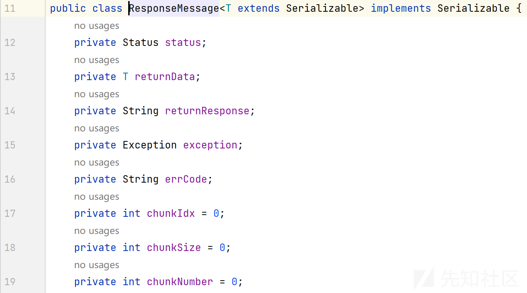Place cursor on the errCode variable
This screenshot has height=293, width=527.
coord(186,179)
